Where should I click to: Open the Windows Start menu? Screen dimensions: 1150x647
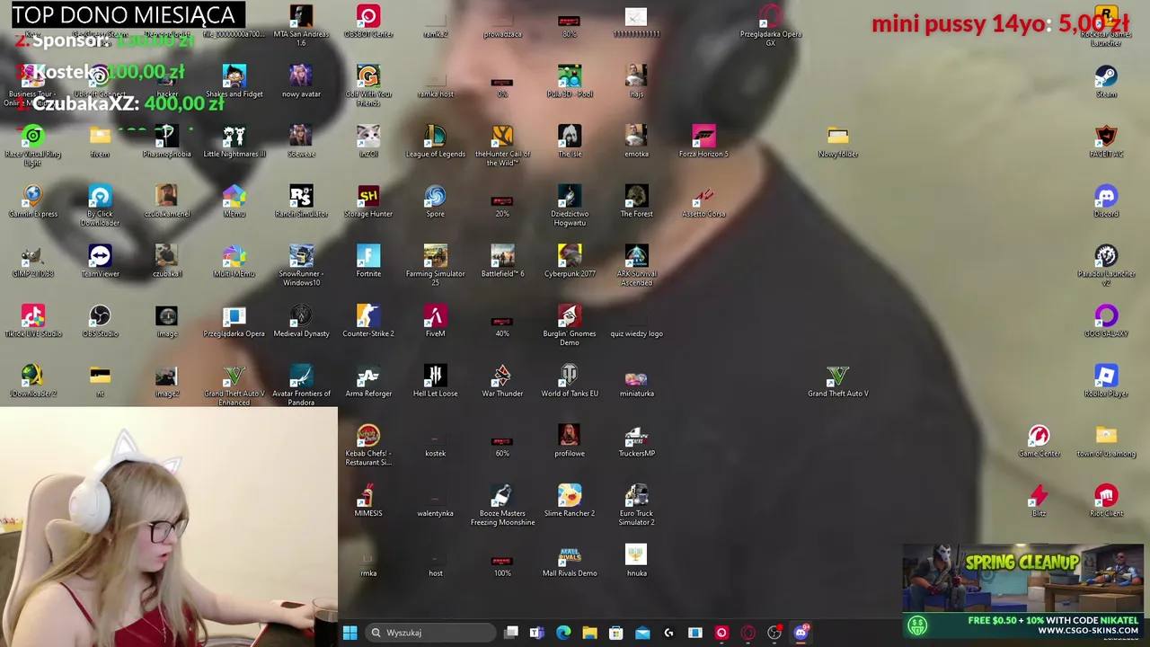[x=349, y=633]
